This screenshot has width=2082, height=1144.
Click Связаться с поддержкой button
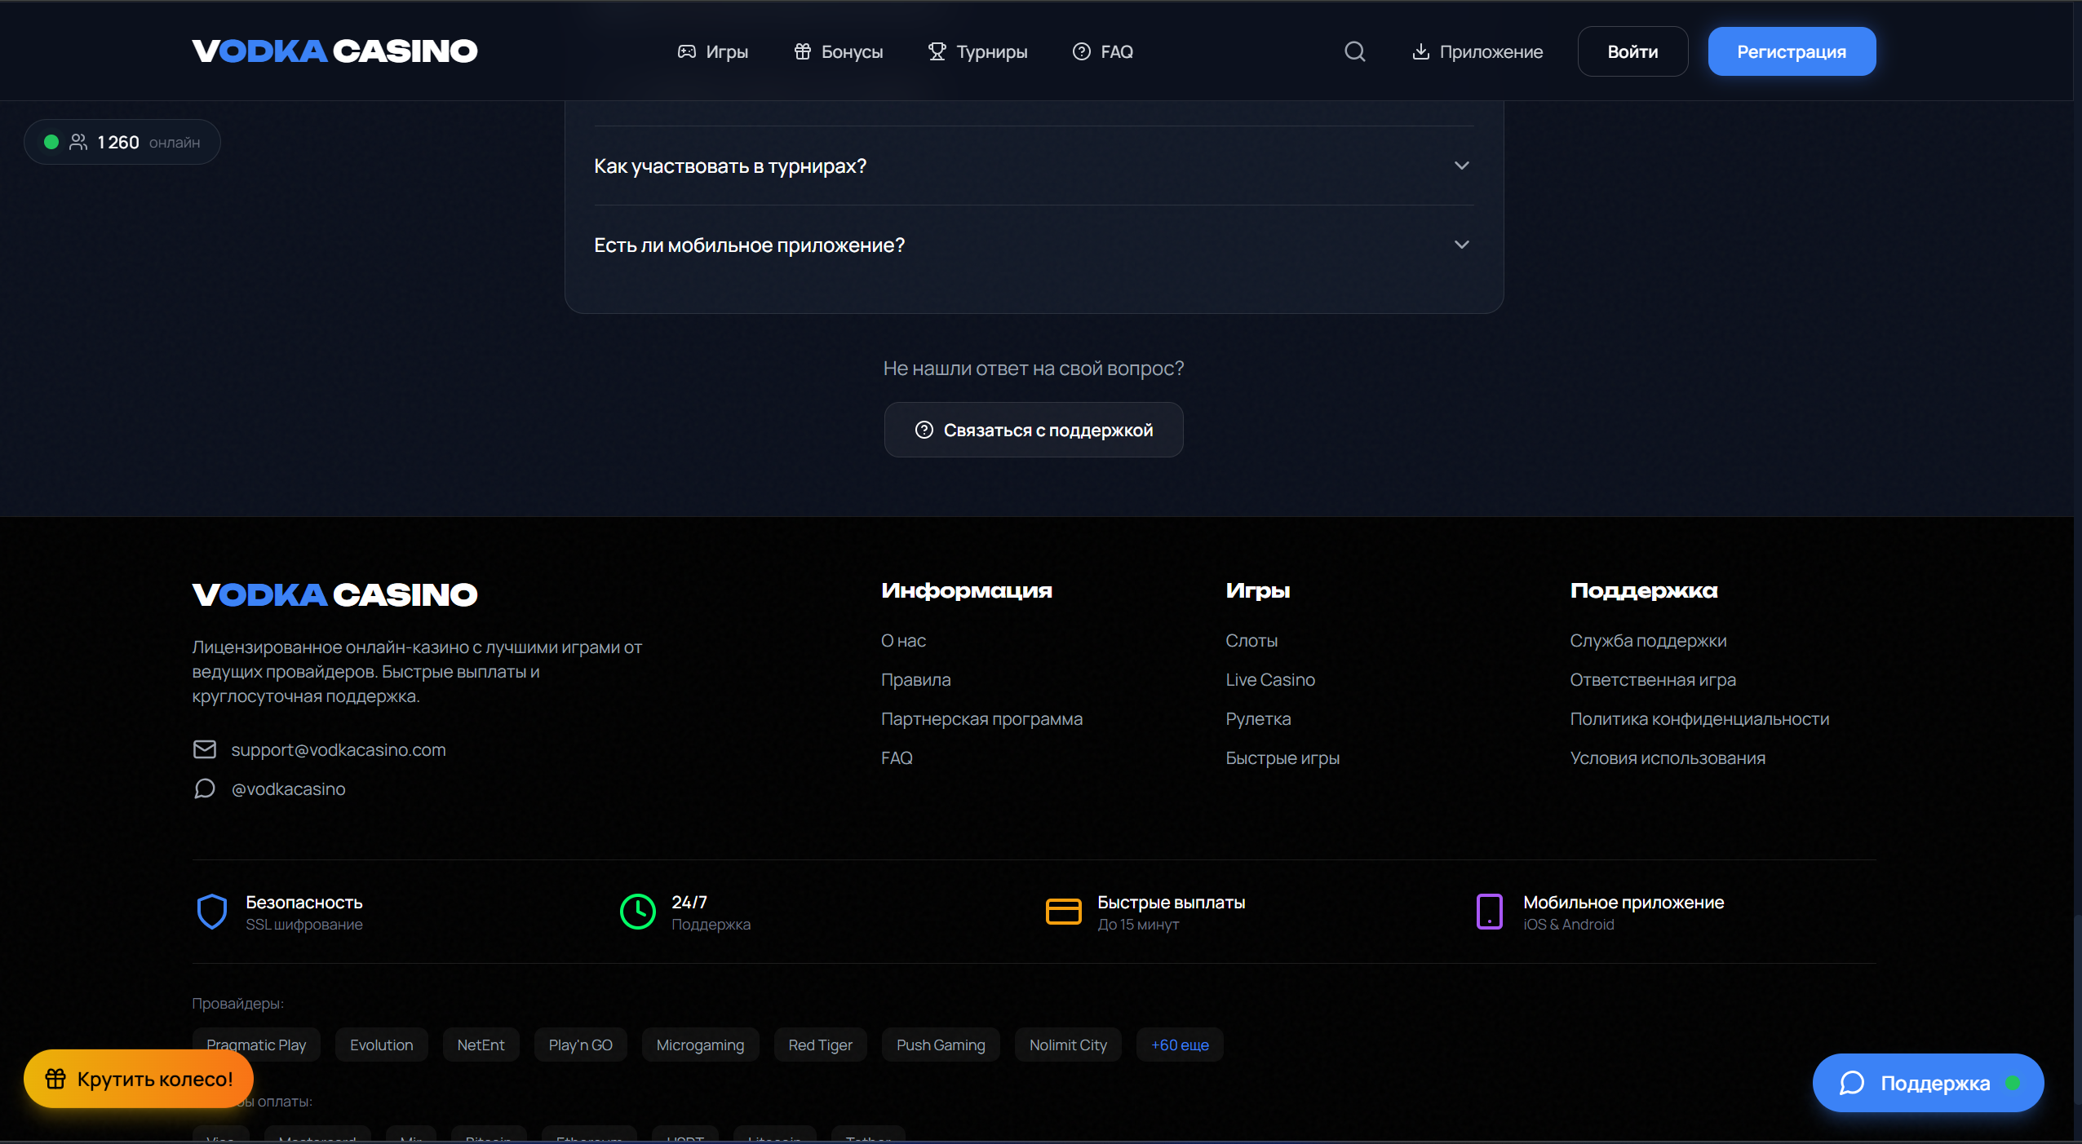point(1034,430)
